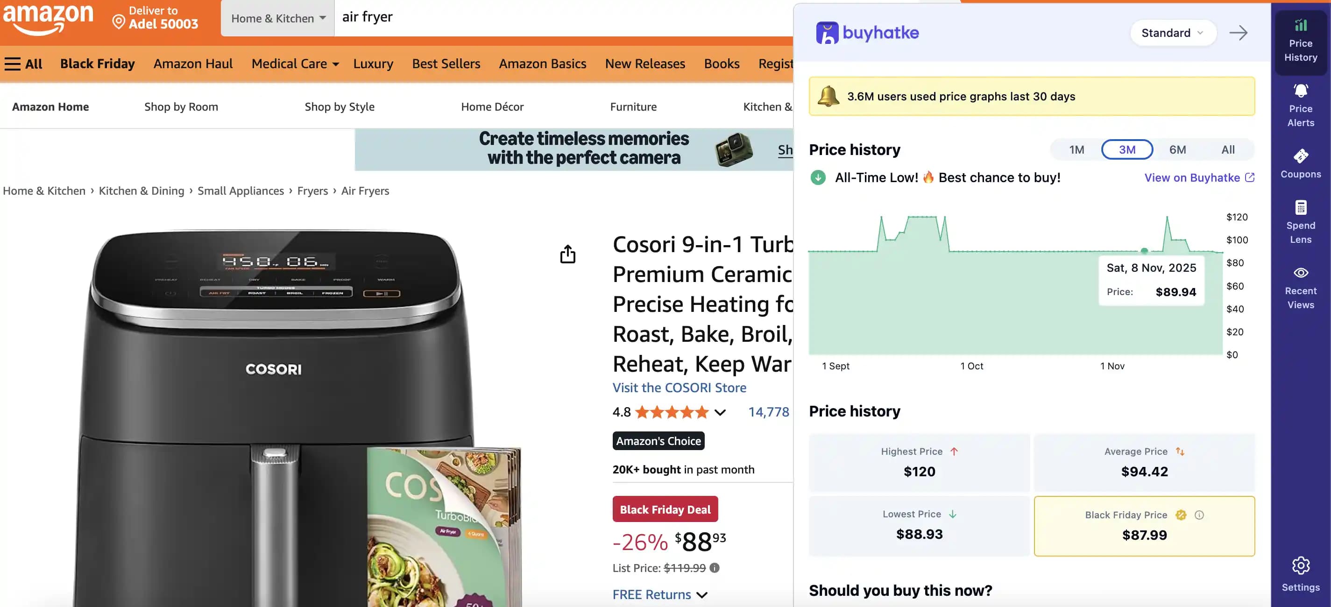Open the Black Friday menu item

tap(97, 63)
